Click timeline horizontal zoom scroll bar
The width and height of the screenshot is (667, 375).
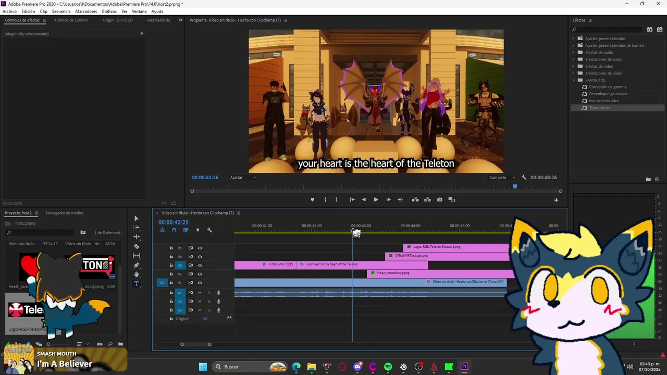pyautogui.click(x=195, y=344)
